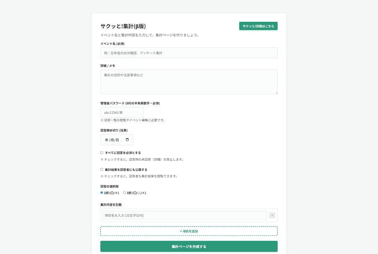Enable the すべてに回答を必須とする checkbox
This screenshot has width=378, height=254.
click(x=102, y=153)
